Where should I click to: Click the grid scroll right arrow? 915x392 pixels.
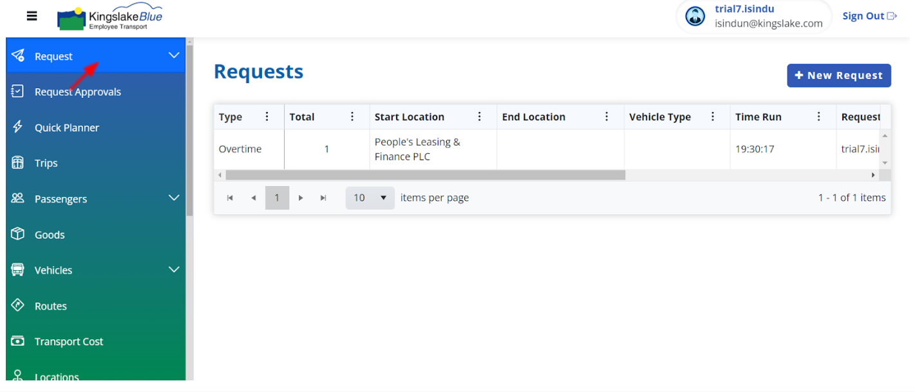[x=873, y=174]
